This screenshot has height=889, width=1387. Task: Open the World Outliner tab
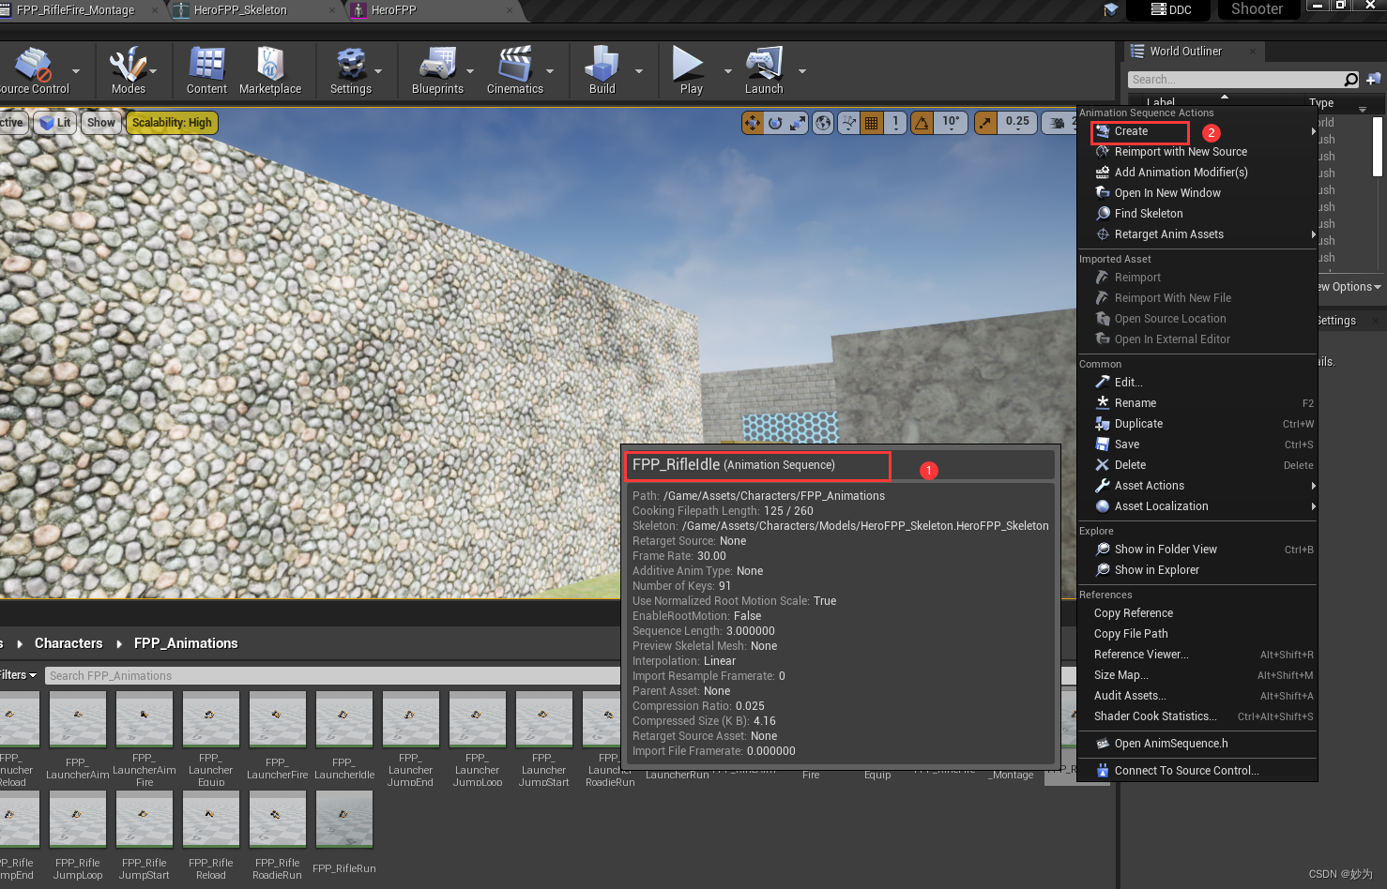(1185, 52)
